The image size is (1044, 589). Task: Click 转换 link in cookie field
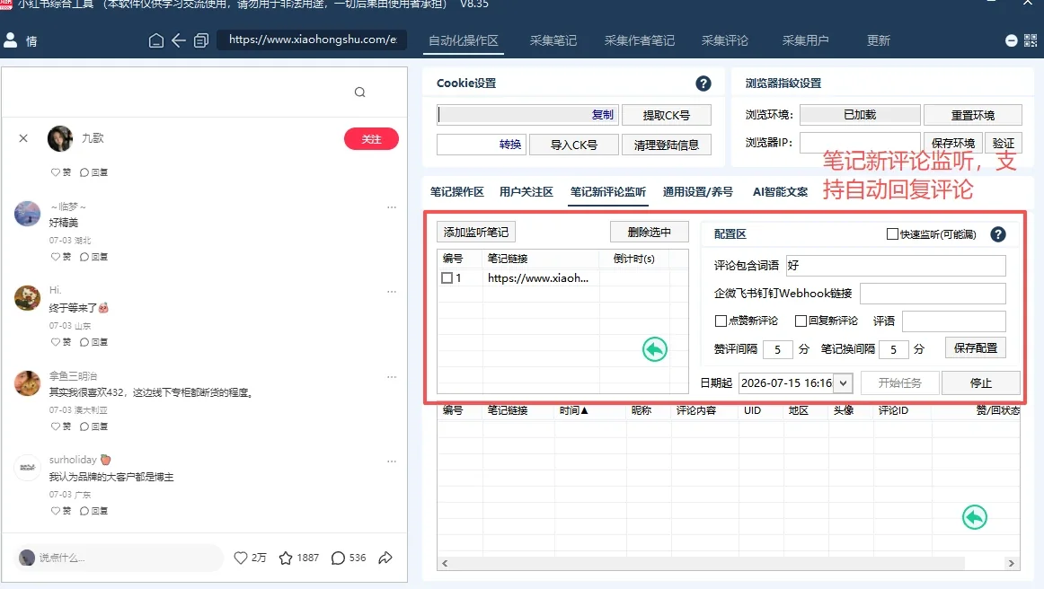coord(510,145)
